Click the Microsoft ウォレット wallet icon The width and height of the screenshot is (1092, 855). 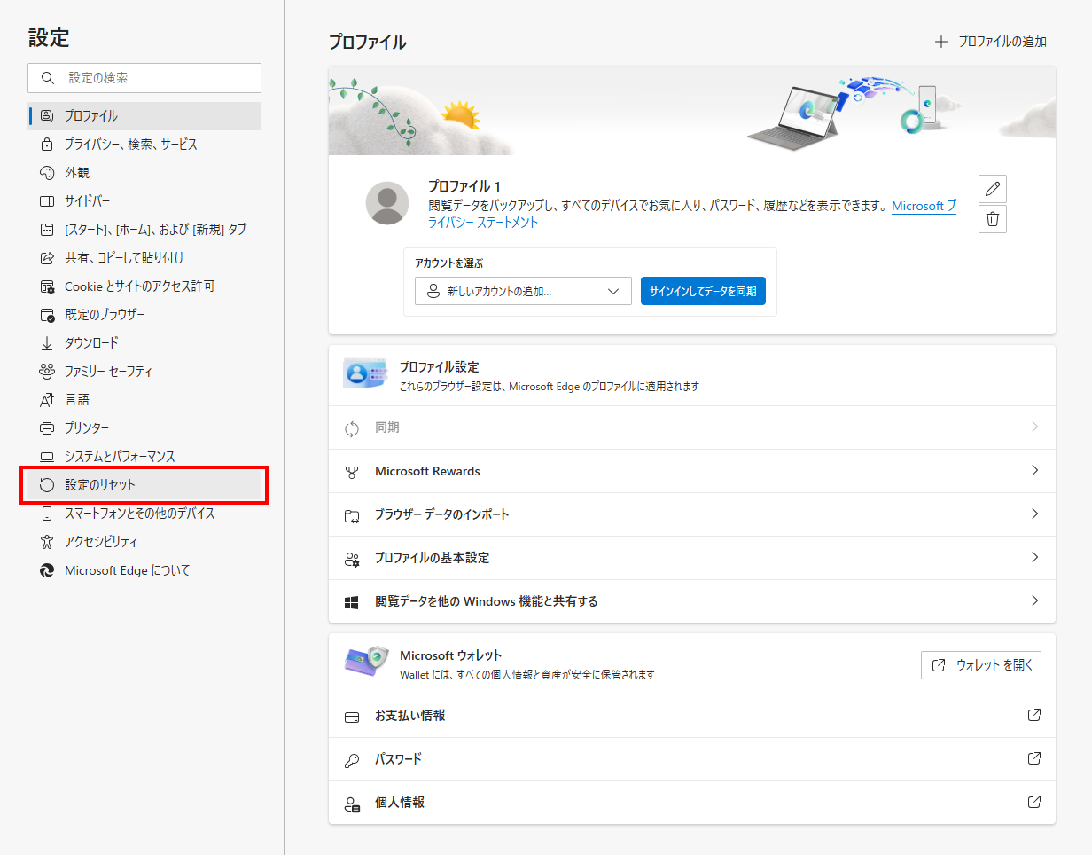[x=366, y=663]
